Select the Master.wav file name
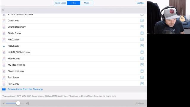 (14, 59)
